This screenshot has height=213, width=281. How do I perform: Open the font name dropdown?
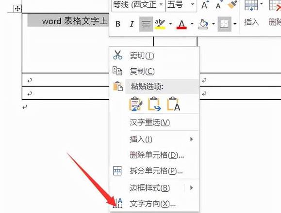point(161,4)
